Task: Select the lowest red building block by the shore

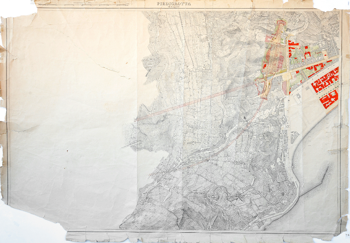Action: click(x=329, y=100)
